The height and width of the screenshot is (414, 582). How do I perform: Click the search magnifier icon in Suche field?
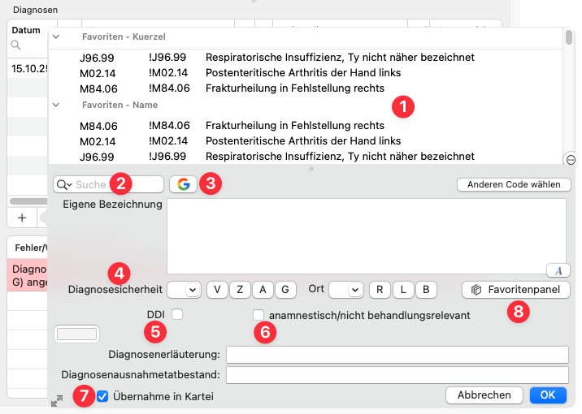tap(64, 184)
